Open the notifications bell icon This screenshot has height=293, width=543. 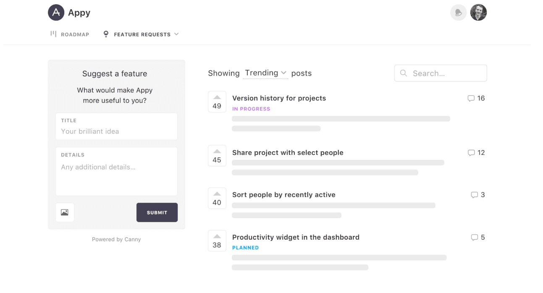(x=458, y=13)
